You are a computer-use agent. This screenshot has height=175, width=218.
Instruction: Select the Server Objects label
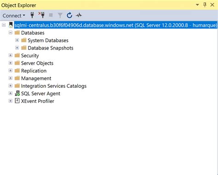click(x=37, y=63)
